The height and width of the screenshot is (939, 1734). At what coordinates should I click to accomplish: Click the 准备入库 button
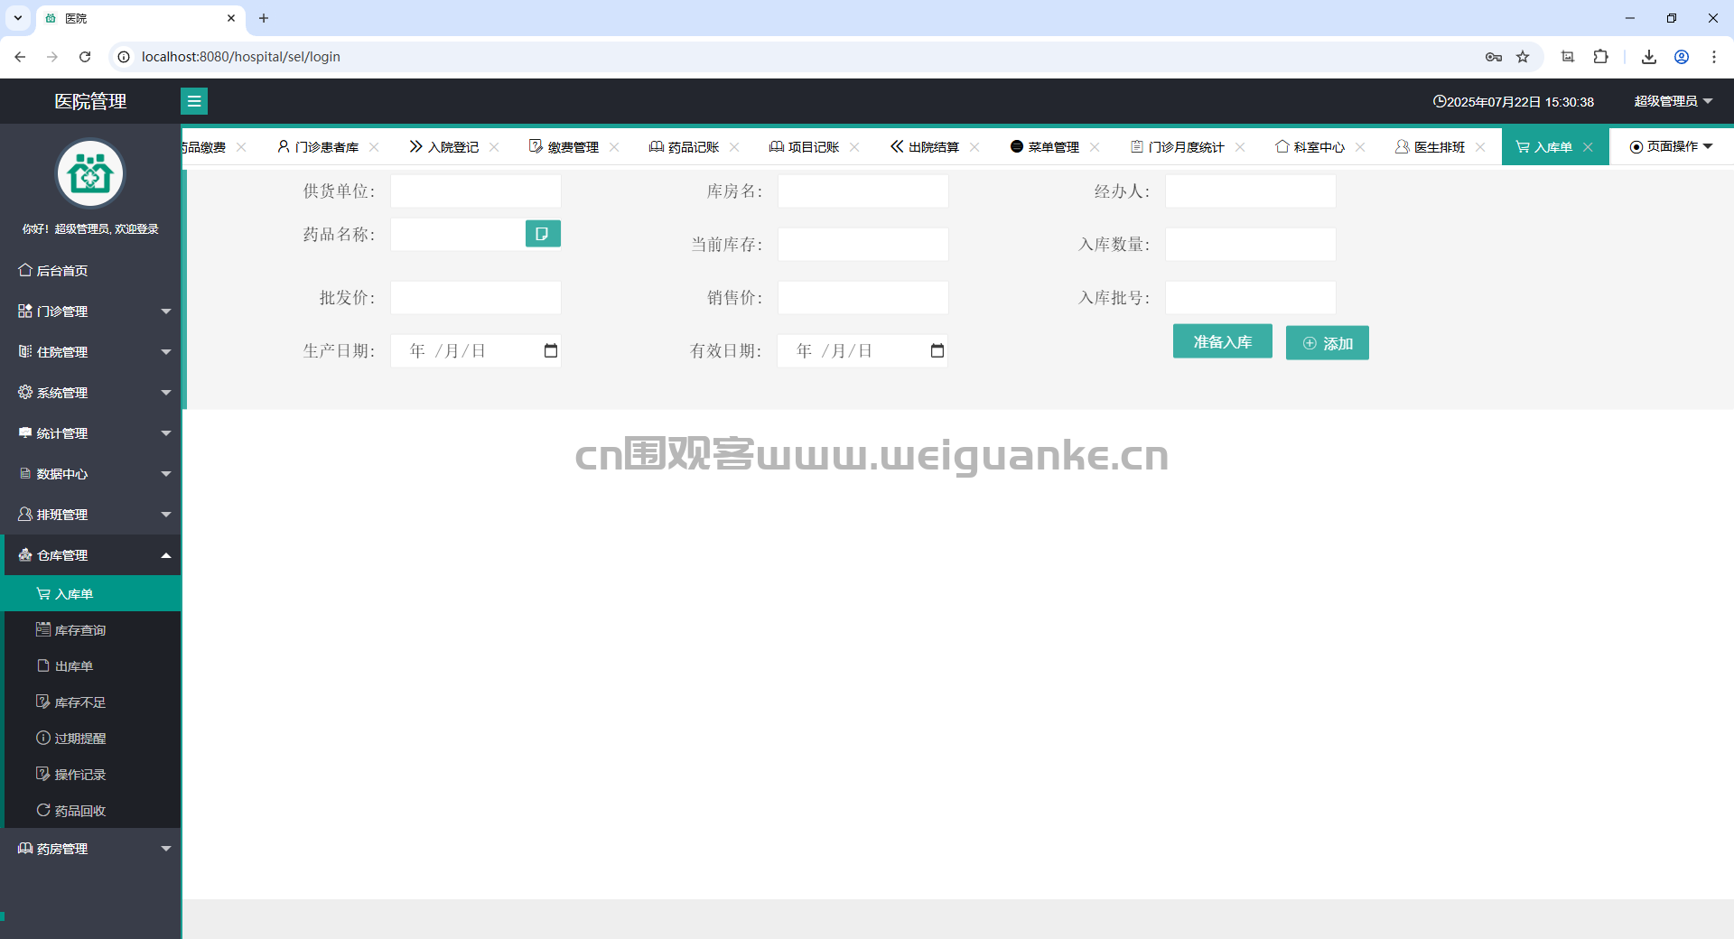[x=1222, y=341]
